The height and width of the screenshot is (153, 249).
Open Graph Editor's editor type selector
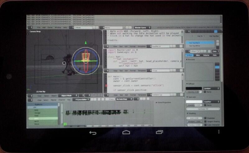pyautogui.click(x=30, y=100)
